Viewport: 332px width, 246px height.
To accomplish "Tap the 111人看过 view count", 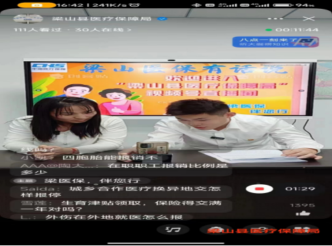I will [x=37, y=30].
